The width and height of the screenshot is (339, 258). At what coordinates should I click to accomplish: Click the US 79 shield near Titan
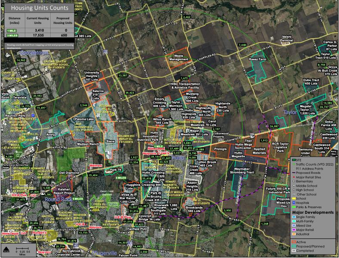pyautogui.click(x=252, y=136)
